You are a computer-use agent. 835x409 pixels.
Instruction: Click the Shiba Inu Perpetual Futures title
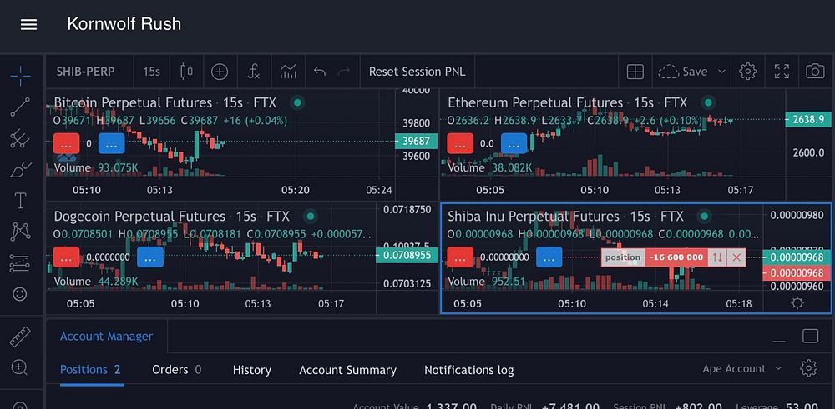(x=533, y=217)
